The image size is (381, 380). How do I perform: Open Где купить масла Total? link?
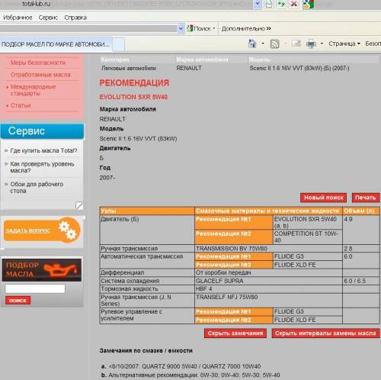click(43, 150)
